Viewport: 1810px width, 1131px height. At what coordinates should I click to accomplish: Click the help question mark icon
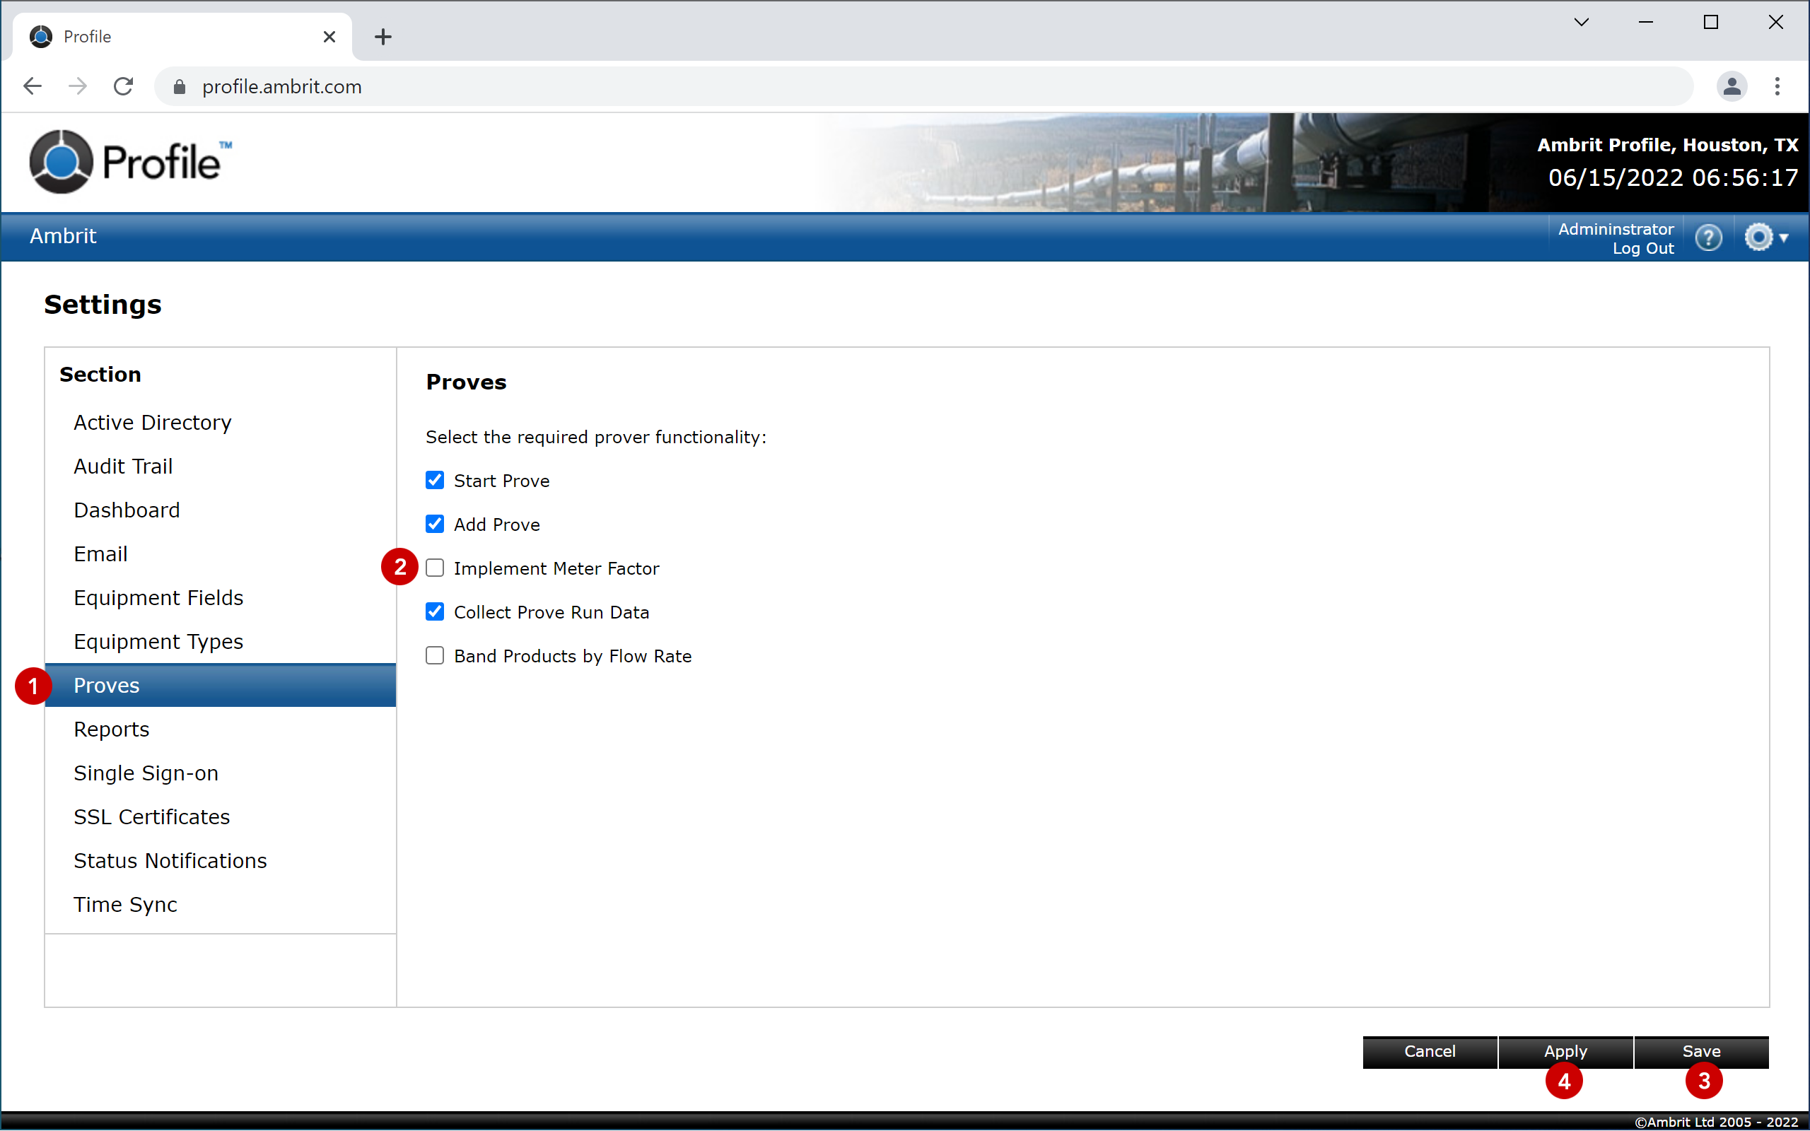(x=1707, y=238)
